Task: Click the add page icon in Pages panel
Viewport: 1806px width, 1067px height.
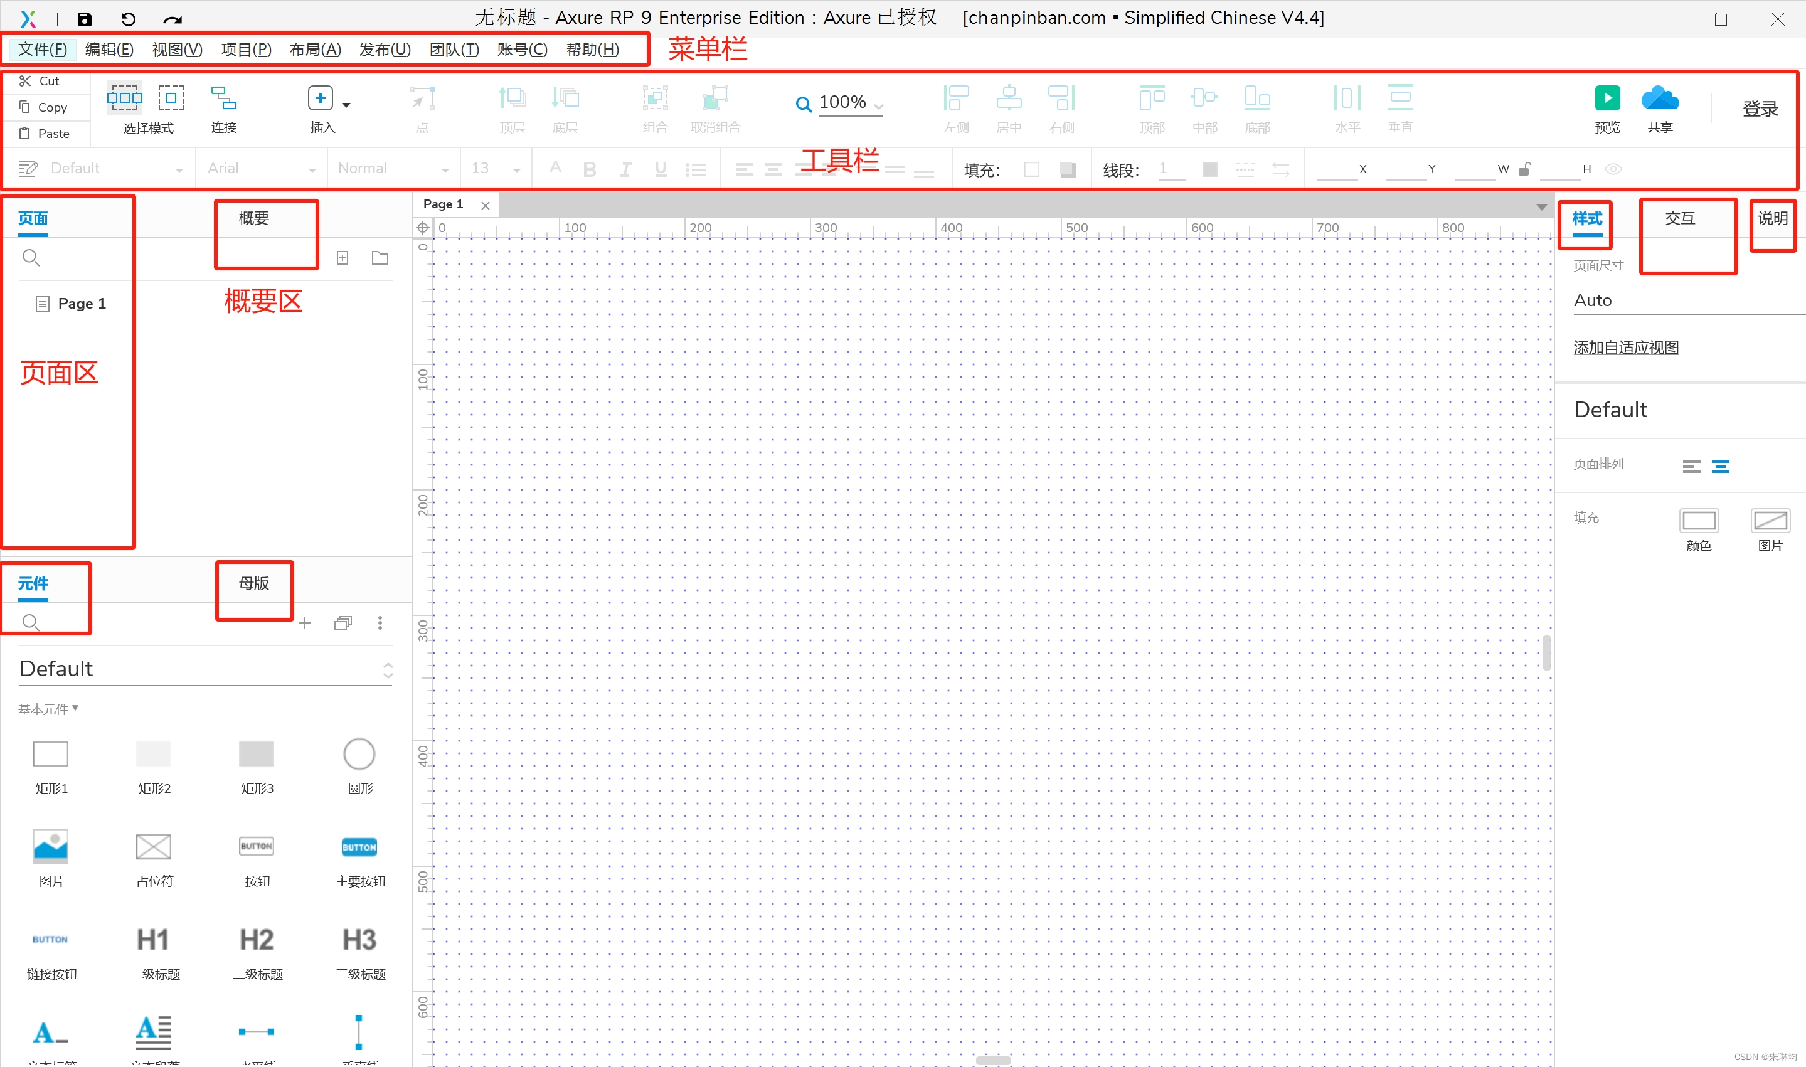Action: 343,257
